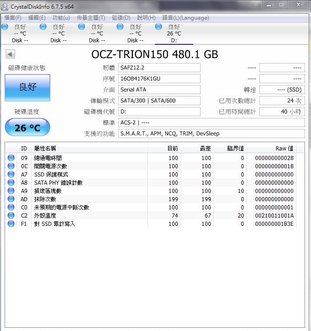Select the 損壞區塊數 attribute name
311x331 pixels.
click(48, 191)
